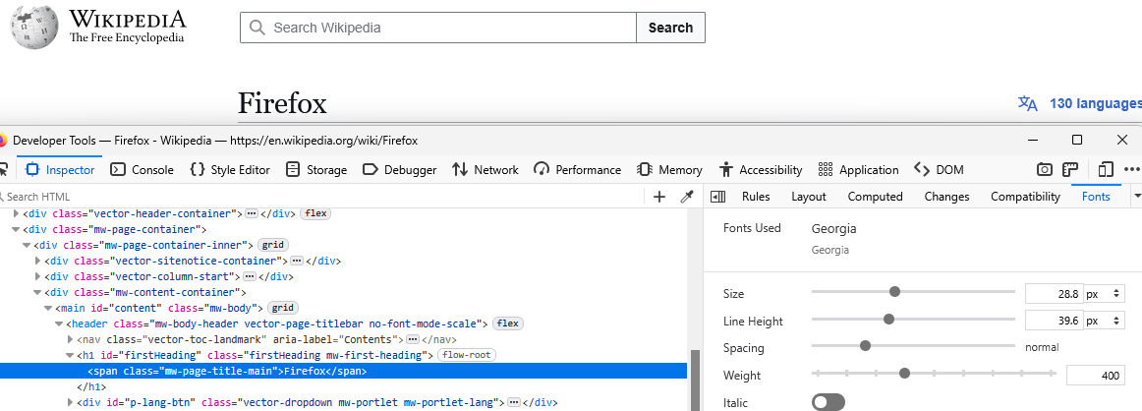Open the Line Height unit dropdown
This screenshot has width=1142, height=411.
(x=1105, y=321)
